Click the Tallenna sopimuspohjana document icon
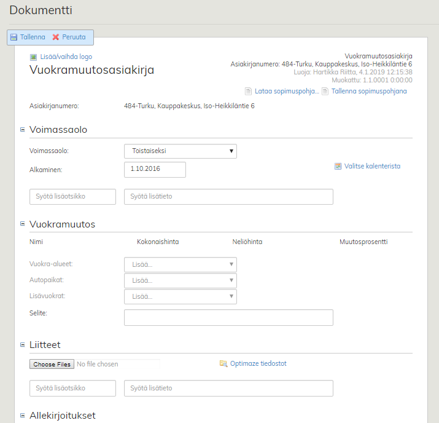The height and width of the screenshot is (423, 439). (x=325, y=92)
